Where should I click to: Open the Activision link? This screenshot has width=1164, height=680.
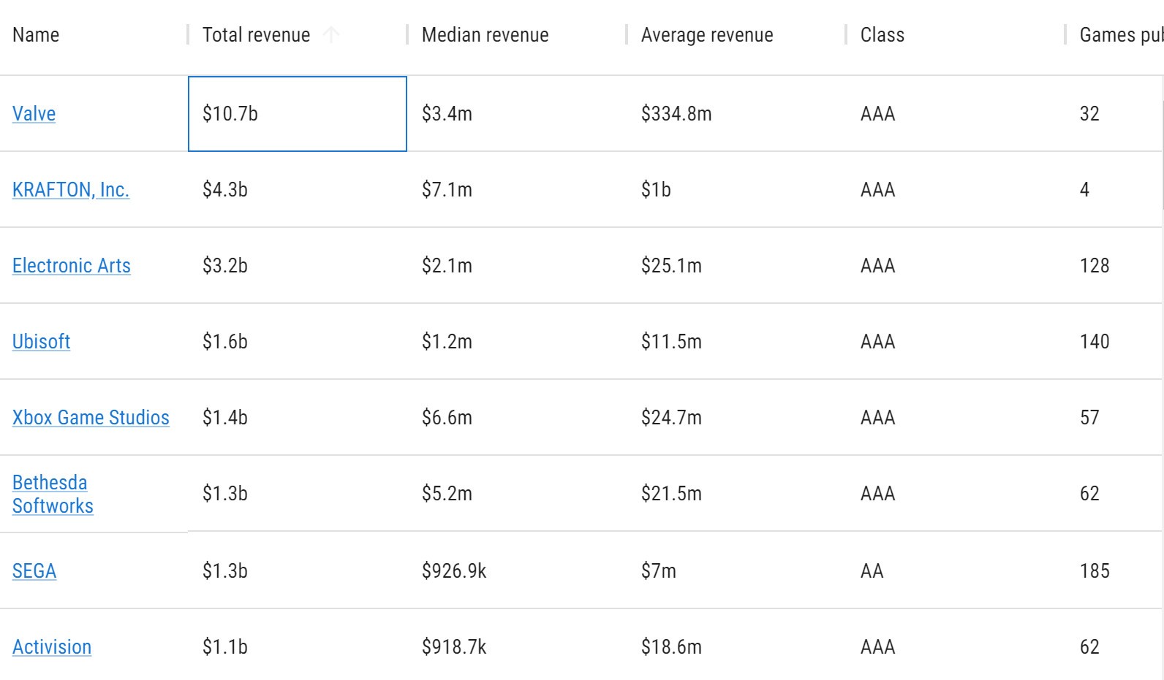click(x=51, y=647)
